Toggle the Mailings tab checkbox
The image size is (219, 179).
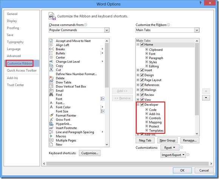click(142, 90)
